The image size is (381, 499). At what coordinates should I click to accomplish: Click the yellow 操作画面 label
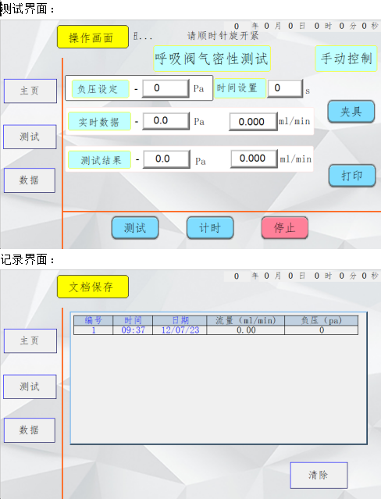[x=93, y=37]
